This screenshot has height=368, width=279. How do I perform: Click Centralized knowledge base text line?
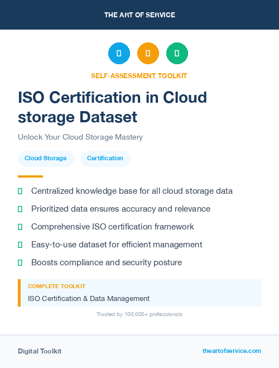(132, 191)
